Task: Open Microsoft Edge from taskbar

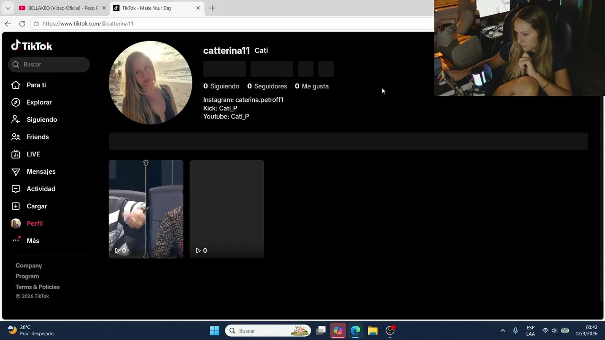Action: coord(355,331)
